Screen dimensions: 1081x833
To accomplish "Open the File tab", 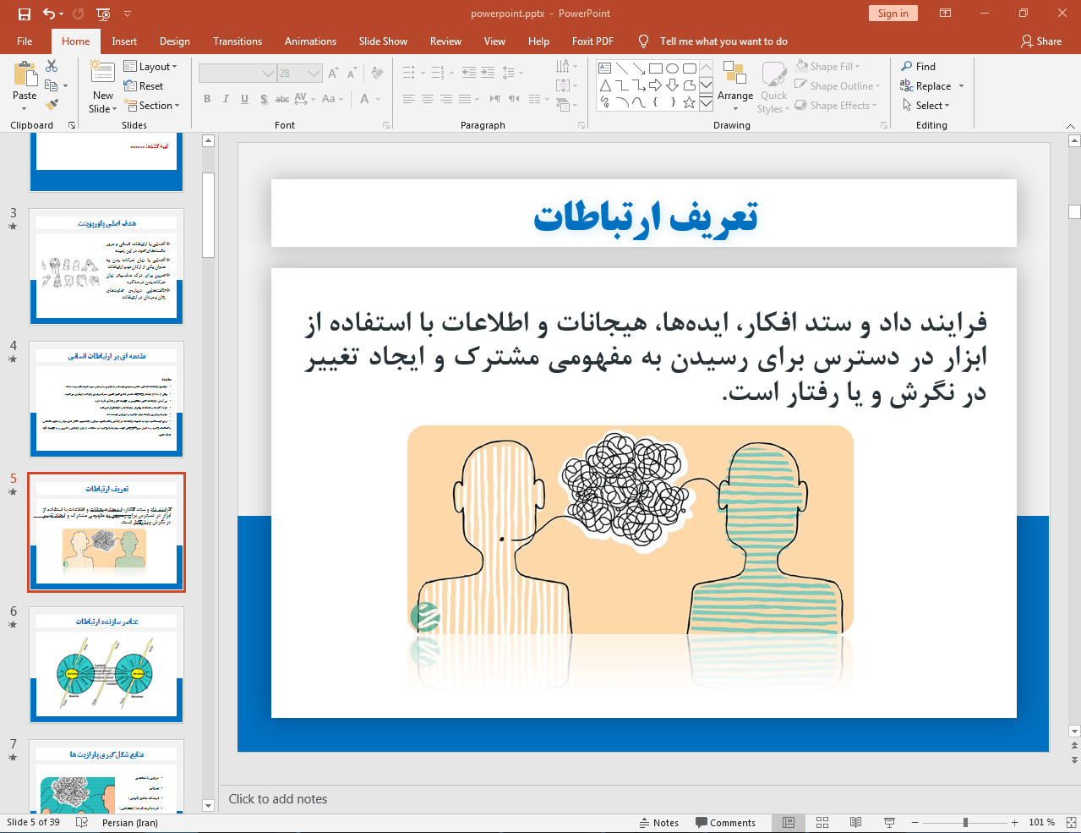I will pyautogui.click(x=25, y=41).
